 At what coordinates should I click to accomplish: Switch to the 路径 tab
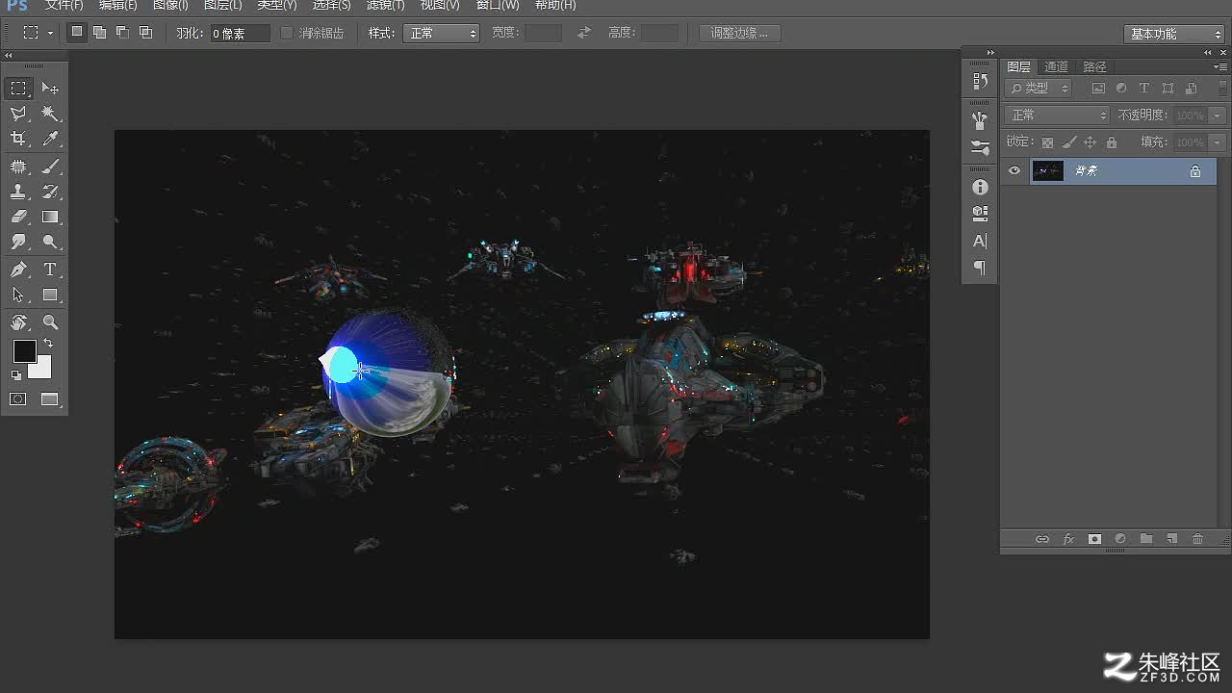1095,66
